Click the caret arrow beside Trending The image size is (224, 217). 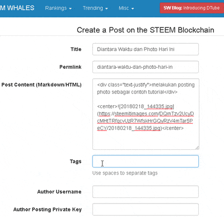[x=106, y=8]
